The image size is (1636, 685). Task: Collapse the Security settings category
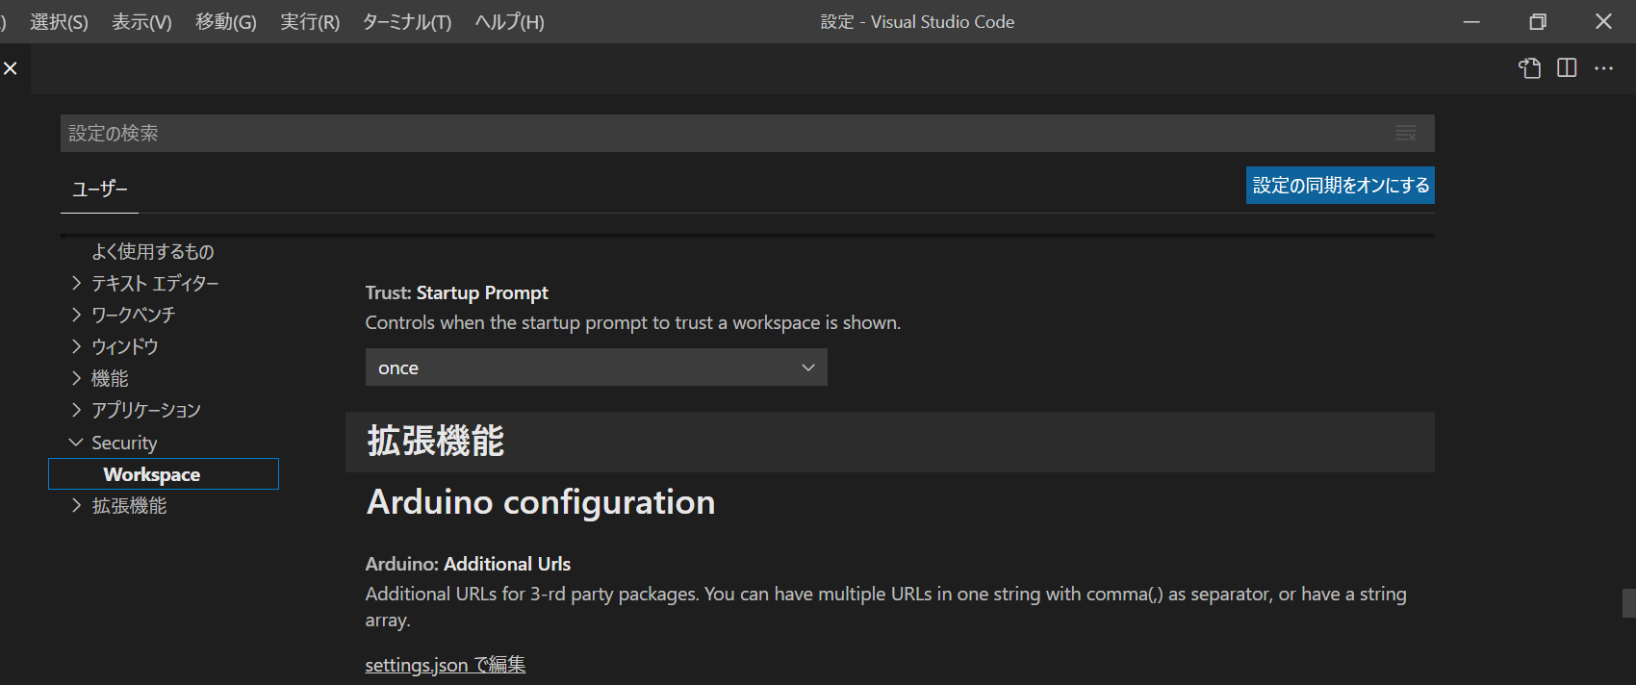(x=123, y=443)
